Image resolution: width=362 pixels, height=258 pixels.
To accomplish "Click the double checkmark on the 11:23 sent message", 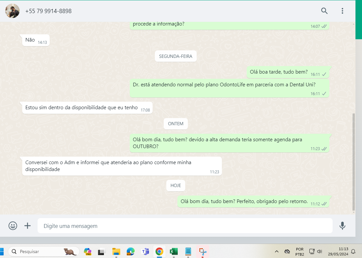I will point(324,148).
